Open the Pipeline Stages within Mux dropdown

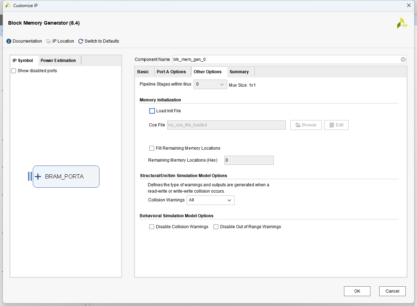coord(210,85)
